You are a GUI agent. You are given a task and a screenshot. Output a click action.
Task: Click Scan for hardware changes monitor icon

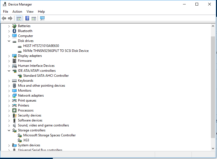(42, 18)
